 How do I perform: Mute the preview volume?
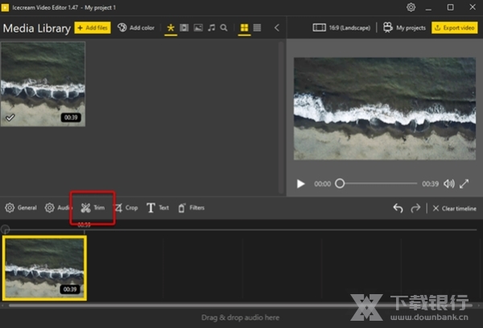[x=449, y=184]
